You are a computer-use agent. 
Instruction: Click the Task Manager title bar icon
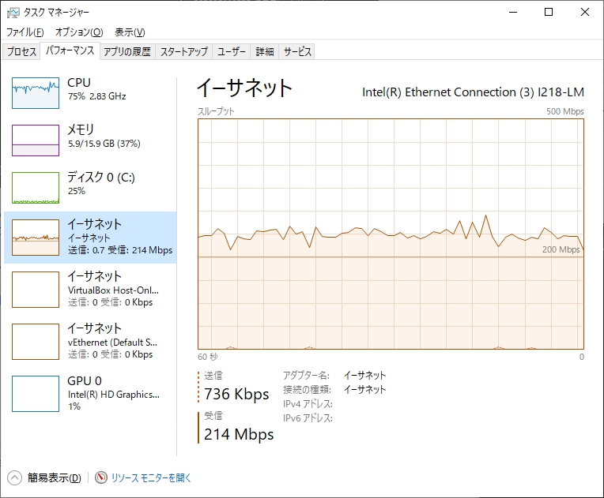pyautogui.click(x=12, y=12)
